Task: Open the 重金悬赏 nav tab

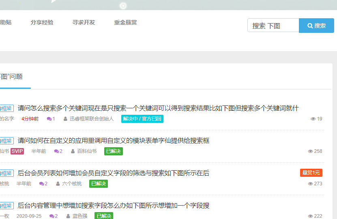Action: tap(126, 22)
